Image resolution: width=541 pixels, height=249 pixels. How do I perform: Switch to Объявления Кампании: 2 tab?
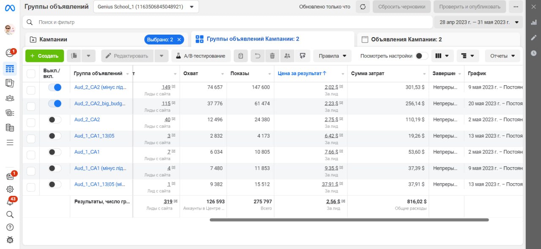coord(438,39)
